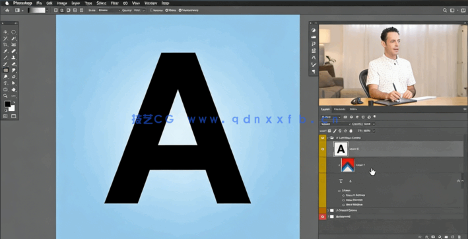Hide the A thumbnail layer
Screen dimensions: 468x239
[322, 149]
